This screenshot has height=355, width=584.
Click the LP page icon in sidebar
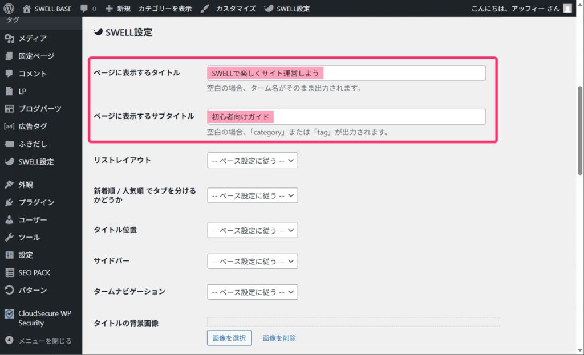coord(9,91)
